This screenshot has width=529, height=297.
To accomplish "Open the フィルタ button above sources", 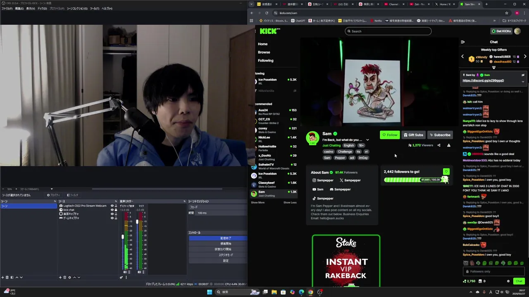I will 73,195.
